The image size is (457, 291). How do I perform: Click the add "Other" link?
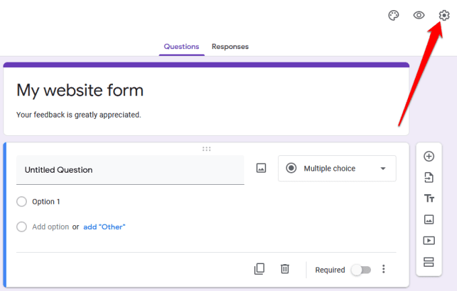(x=104, y=227)
